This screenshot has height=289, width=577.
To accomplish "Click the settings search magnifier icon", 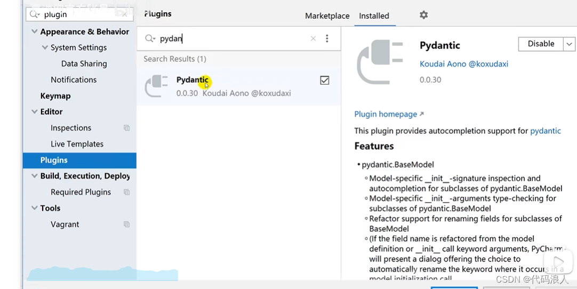I will coord(34,14).
